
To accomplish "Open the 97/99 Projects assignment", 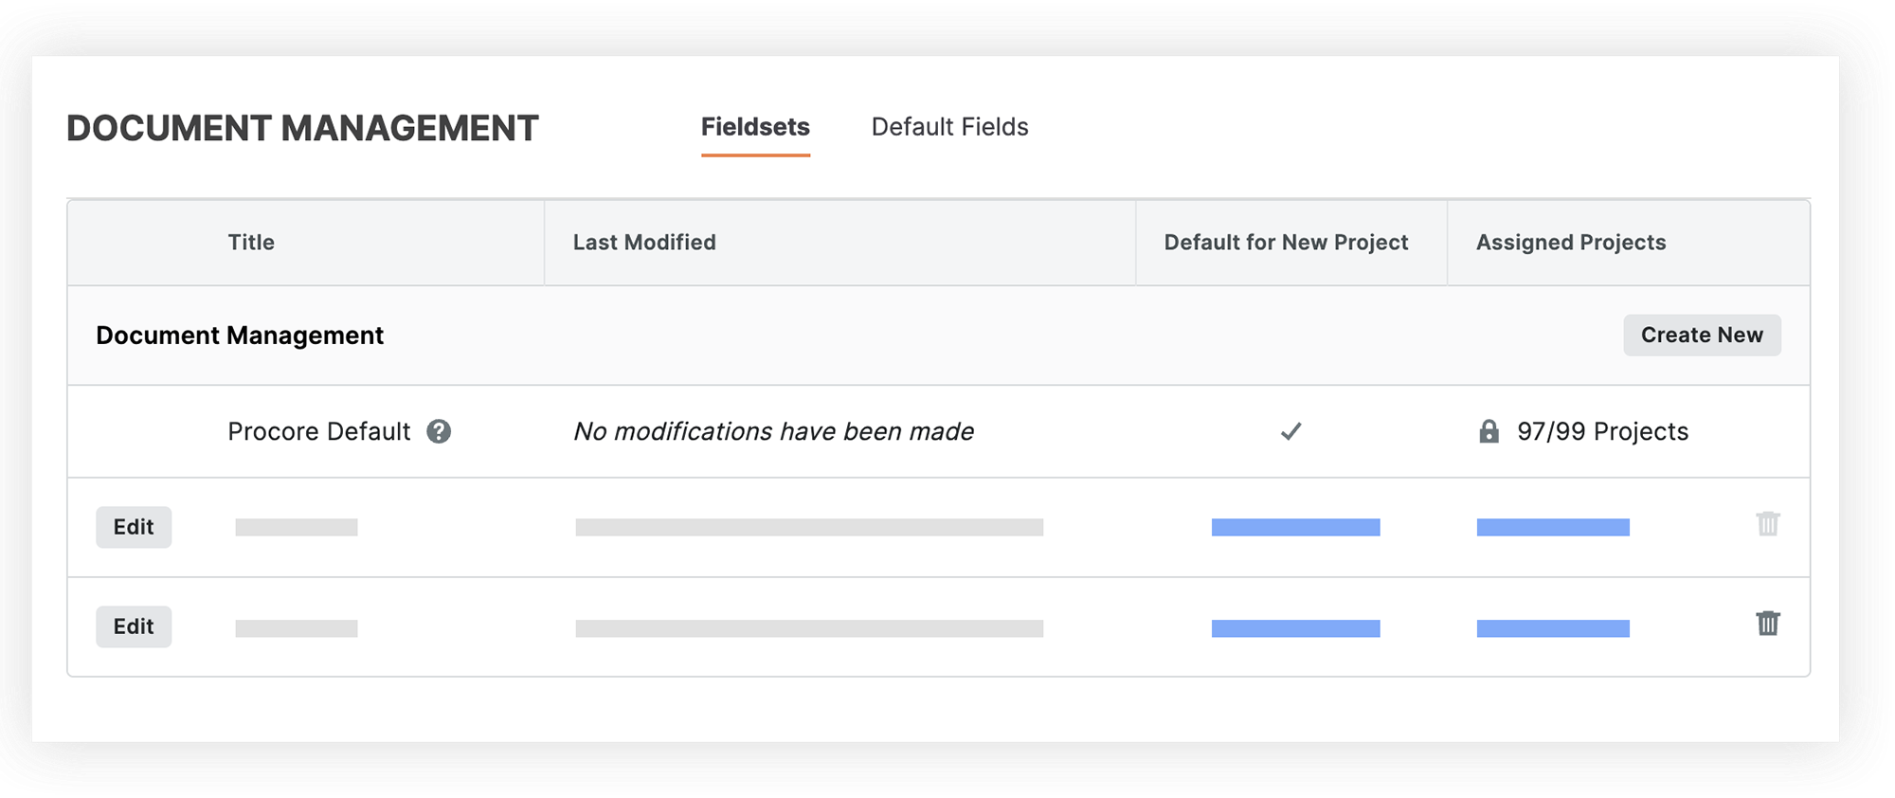I will (x=1602, y=432).
